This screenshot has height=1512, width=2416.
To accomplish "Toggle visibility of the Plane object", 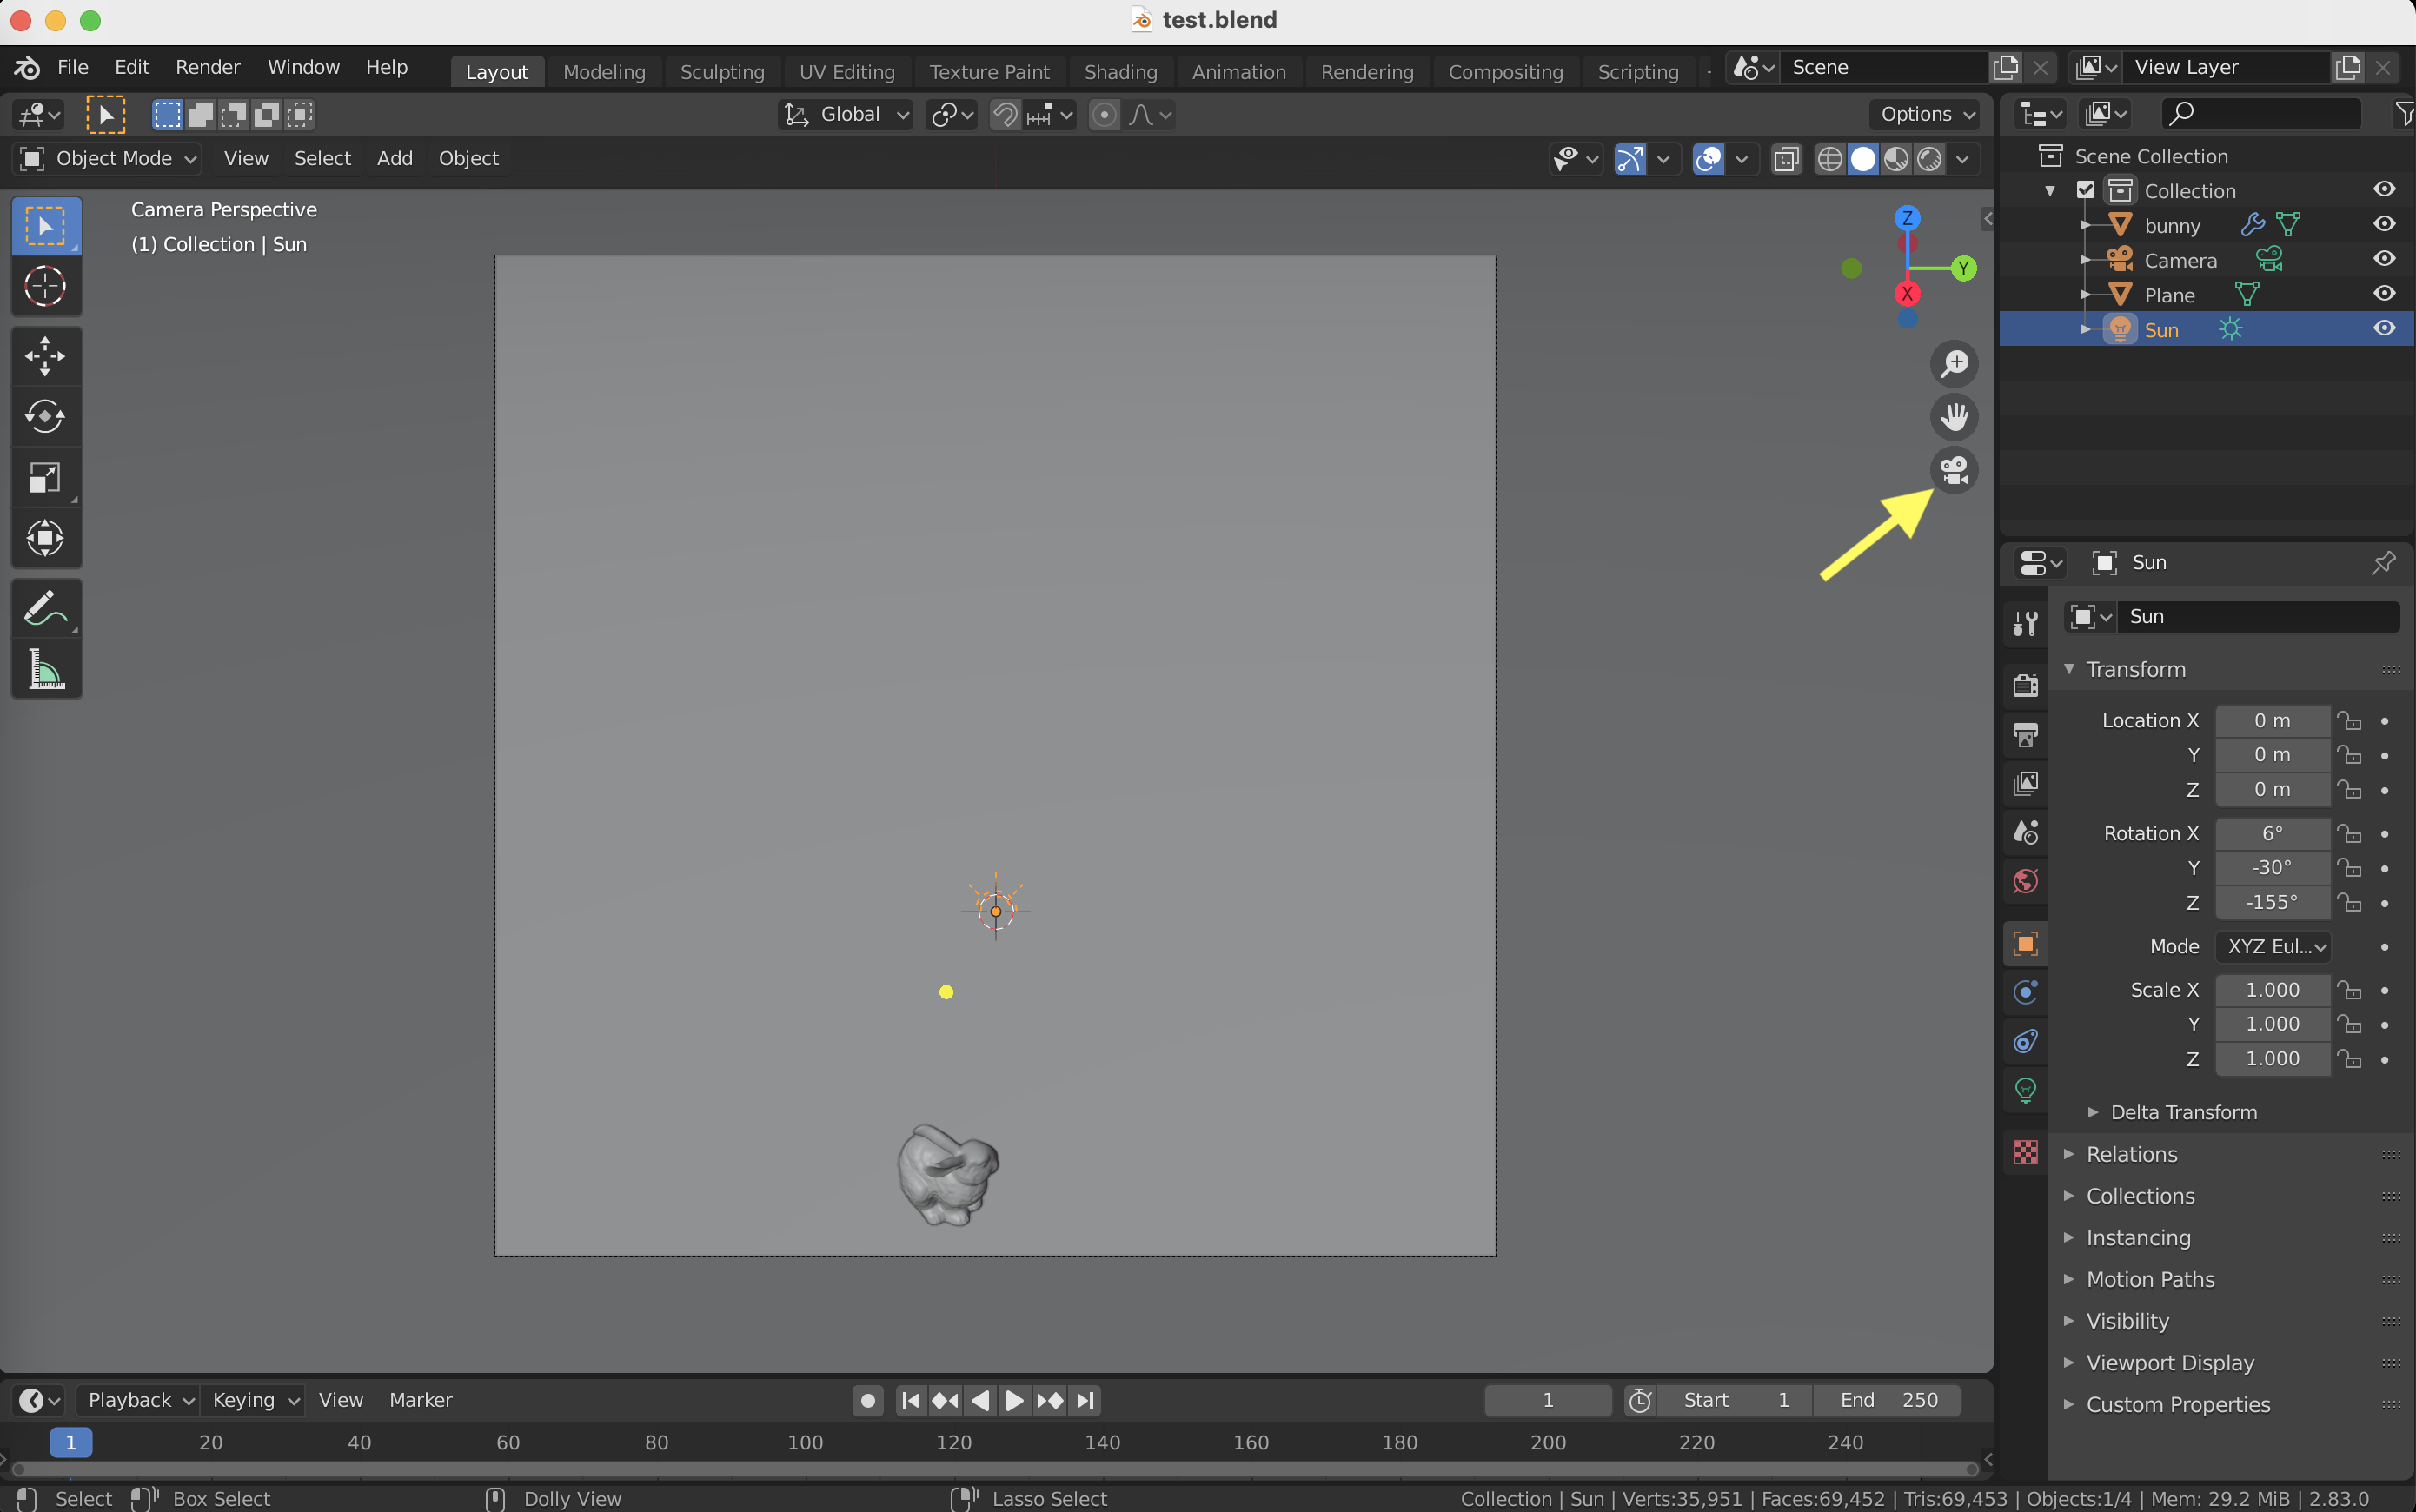I will tap(2384, 294).
